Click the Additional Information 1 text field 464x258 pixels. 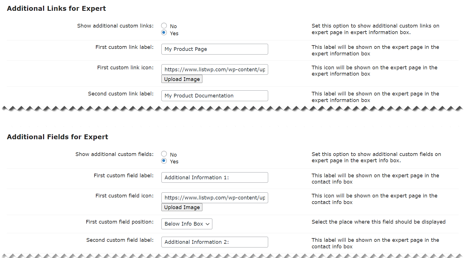(215, 178)
